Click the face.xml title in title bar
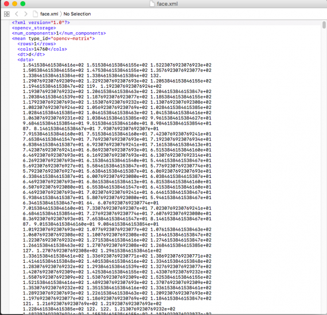Screen dimensions: 327x315 coord(167,4)
